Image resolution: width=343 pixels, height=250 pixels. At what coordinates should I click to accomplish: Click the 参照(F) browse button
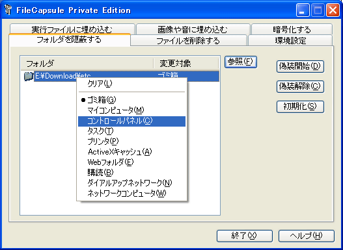pyautogui.click(x=241, y=62)
